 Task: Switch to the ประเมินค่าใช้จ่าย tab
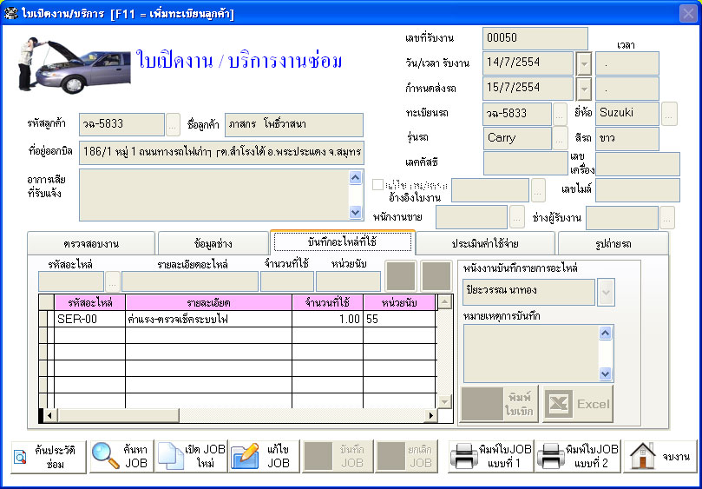(x=485, y=243)
